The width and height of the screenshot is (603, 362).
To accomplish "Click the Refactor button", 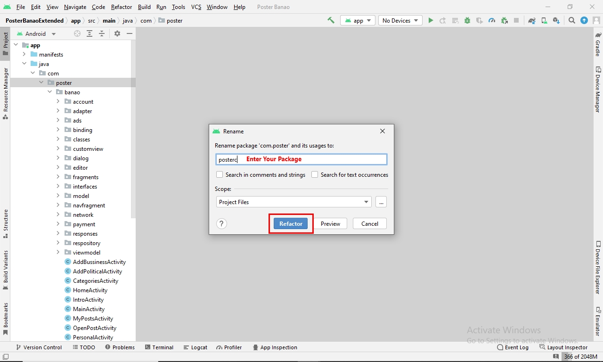I will (291, 224).
